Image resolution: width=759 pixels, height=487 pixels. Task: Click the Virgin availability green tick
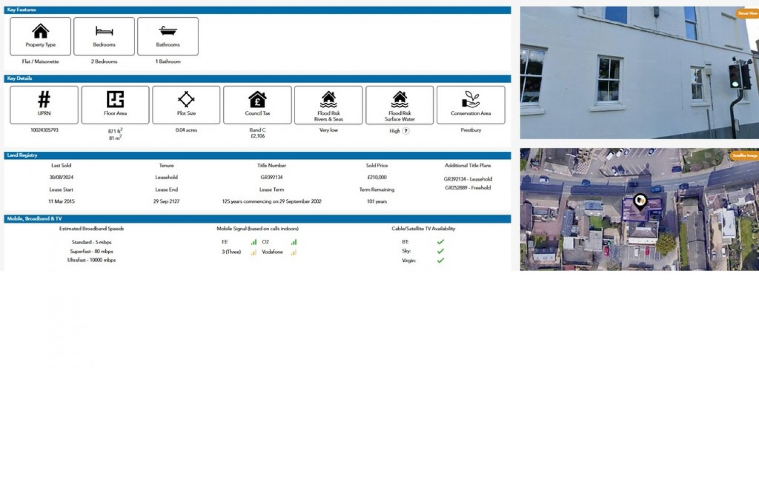tap(440, 260)
